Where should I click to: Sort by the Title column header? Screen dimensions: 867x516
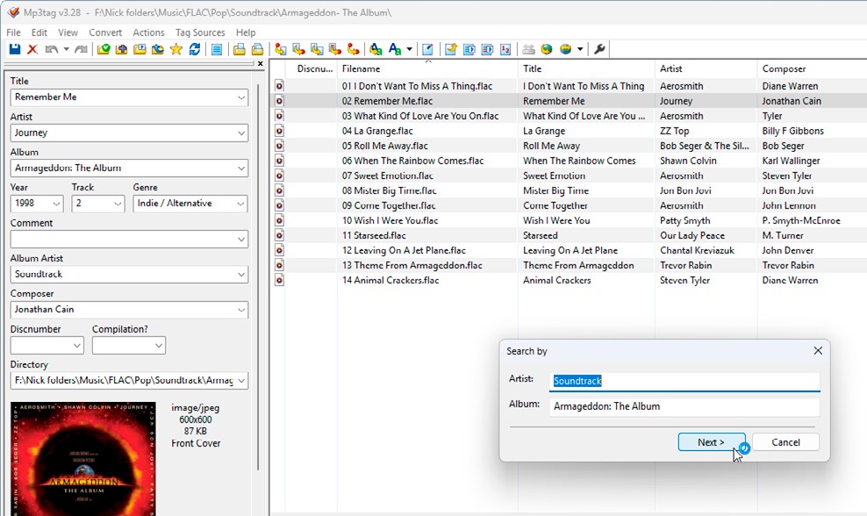[587, 68]
